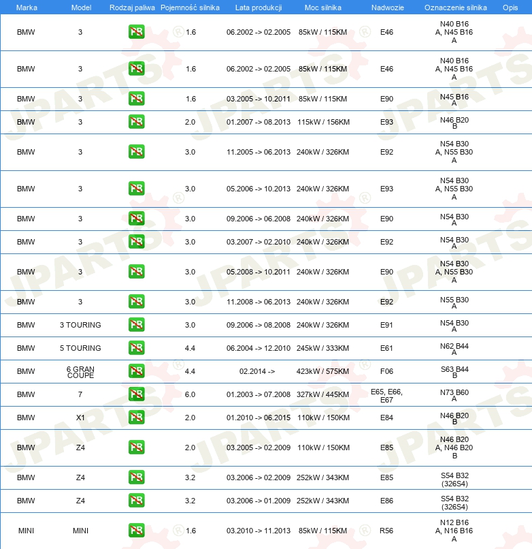Click the '02.2014 ->' production date

[257, 371]
